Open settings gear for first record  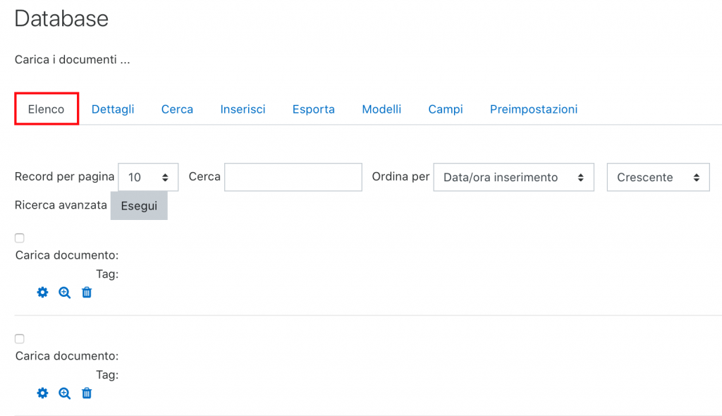[x=42, y=293]
